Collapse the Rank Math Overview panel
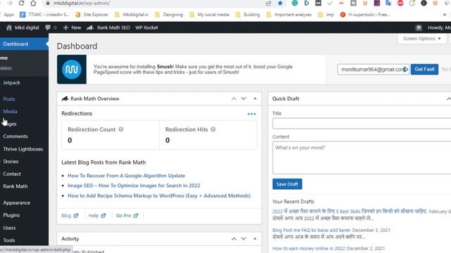 (x=255, y=98)
